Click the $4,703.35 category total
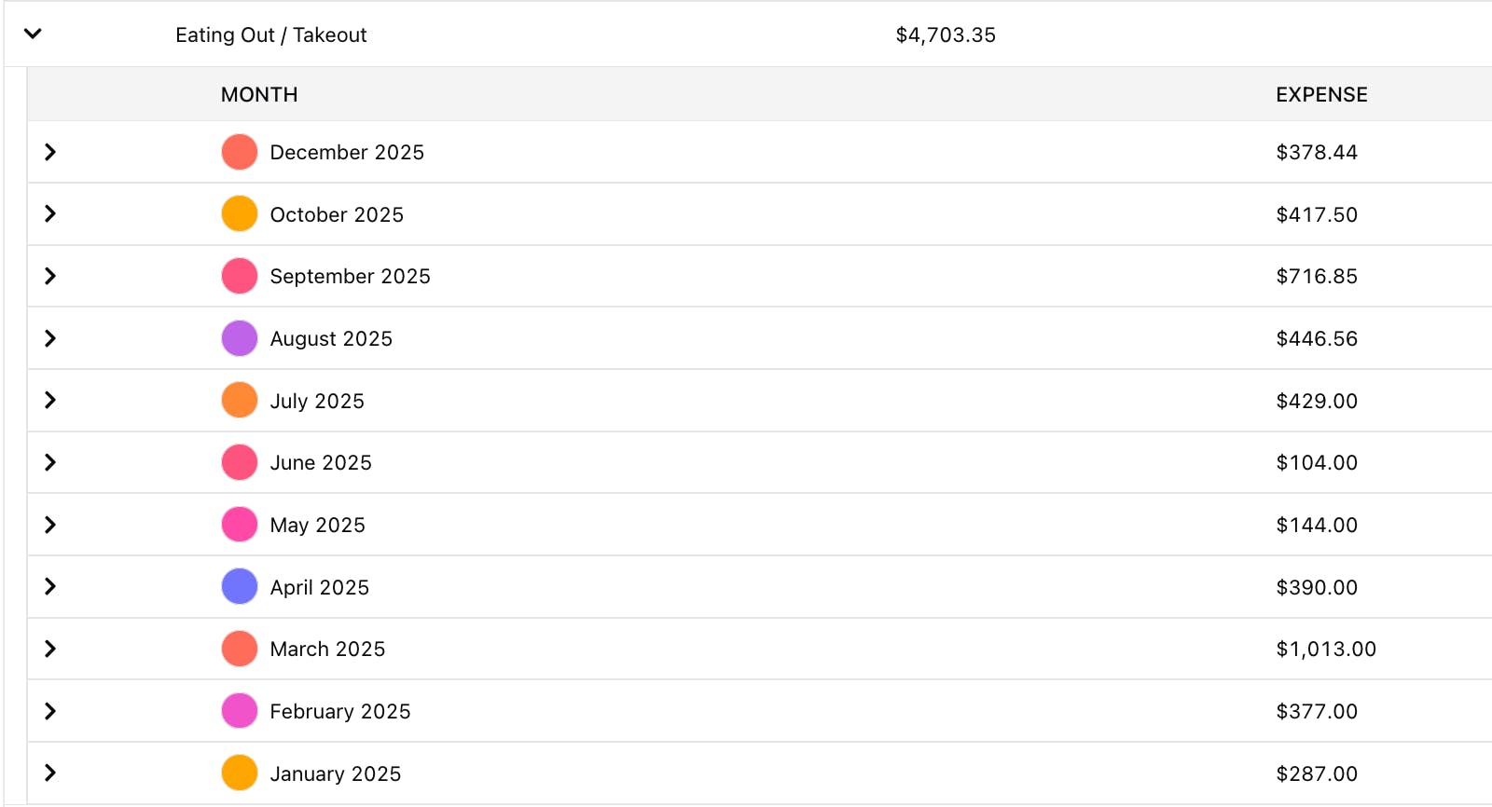 [946, 35]
